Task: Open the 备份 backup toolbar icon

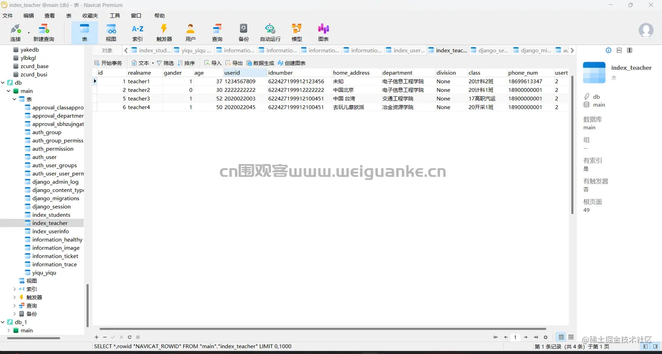Action: click(243, 33)
